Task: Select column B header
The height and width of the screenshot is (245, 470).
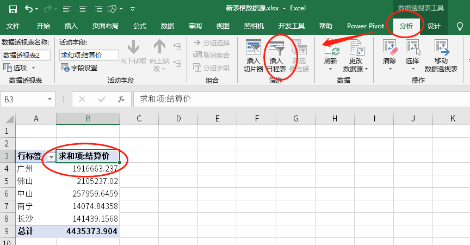Action: pyautogui.click(x=88, y=119)
